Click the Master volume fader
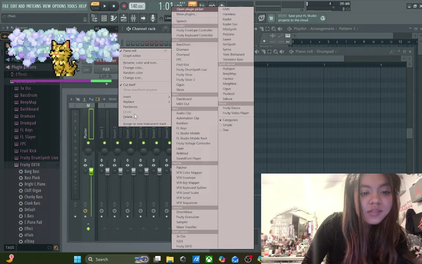Viewport: 422px width, 264px height. (91, 171)
